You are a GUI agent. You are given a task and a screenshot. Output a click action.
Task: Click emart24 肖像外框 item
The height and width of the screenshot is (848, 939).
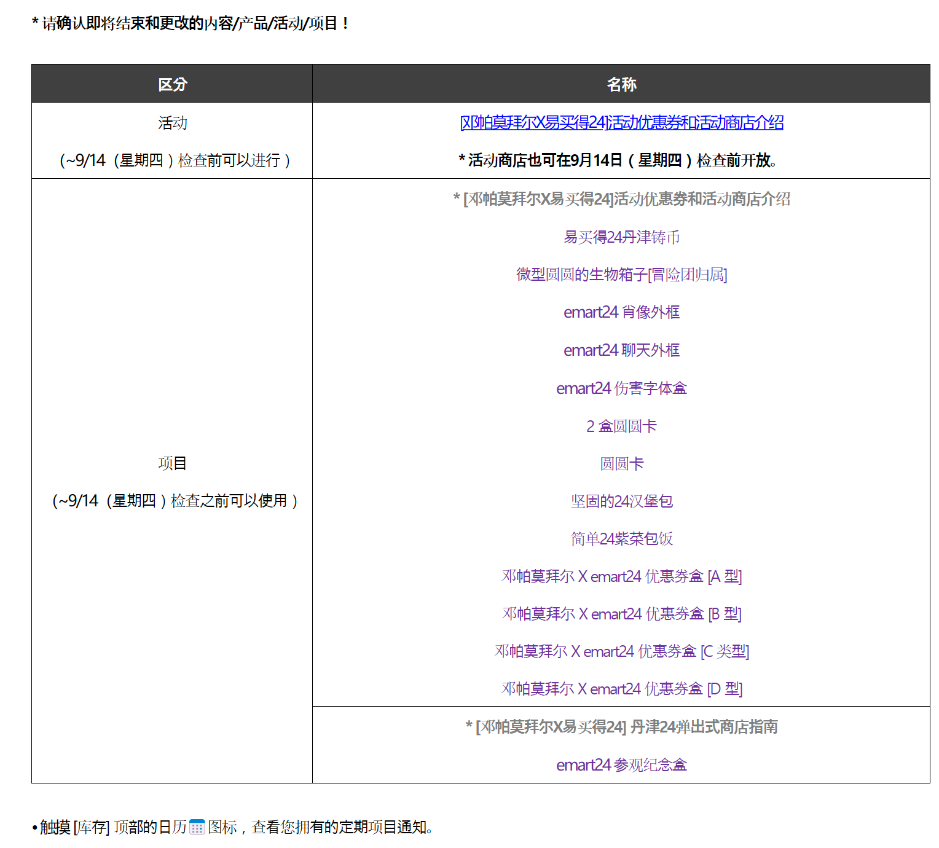tap(621, 312)
